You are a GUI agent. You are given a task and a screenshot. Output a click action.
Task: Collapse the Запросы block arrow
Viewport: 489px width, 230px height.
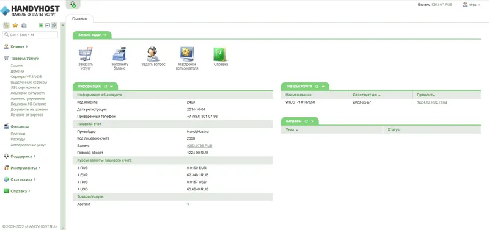click(312, 121)
